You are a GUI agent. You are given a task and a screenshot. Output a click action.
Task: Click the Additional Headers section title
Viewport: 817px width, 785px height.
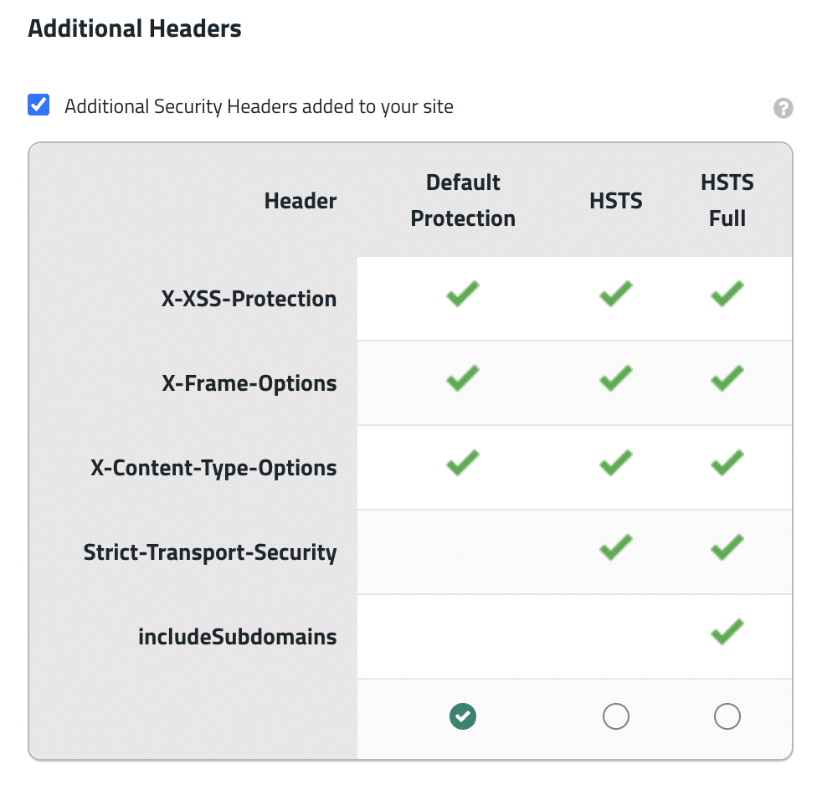click(x=134, y=28)
